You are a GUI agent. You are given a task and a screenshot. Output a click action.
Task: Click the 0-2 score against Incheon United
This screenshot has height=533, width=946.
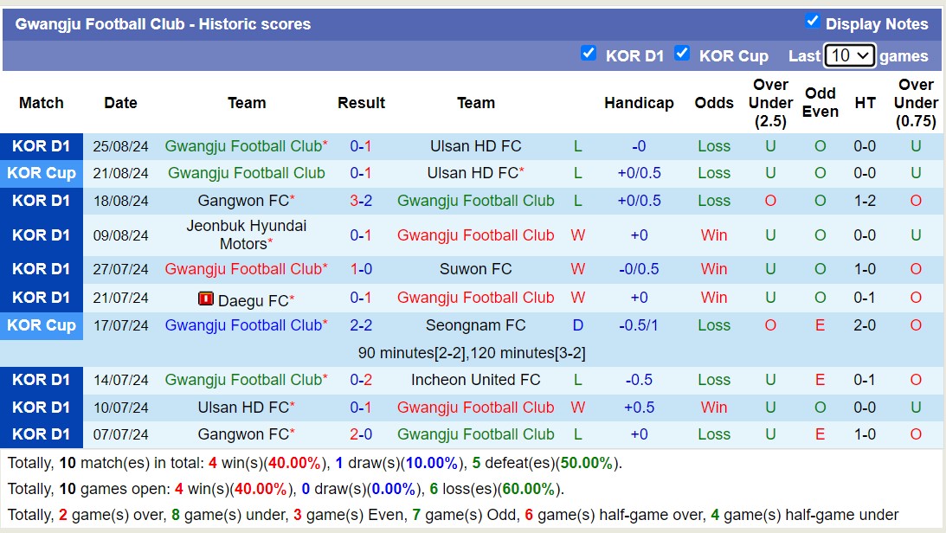pyautogui.click(x=361, y=380)
